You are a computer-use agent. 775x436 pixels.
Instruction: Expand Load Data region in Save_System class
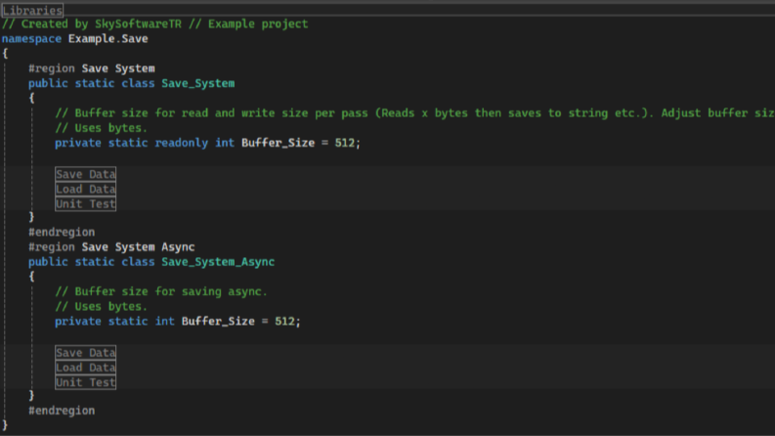(85, 189)
